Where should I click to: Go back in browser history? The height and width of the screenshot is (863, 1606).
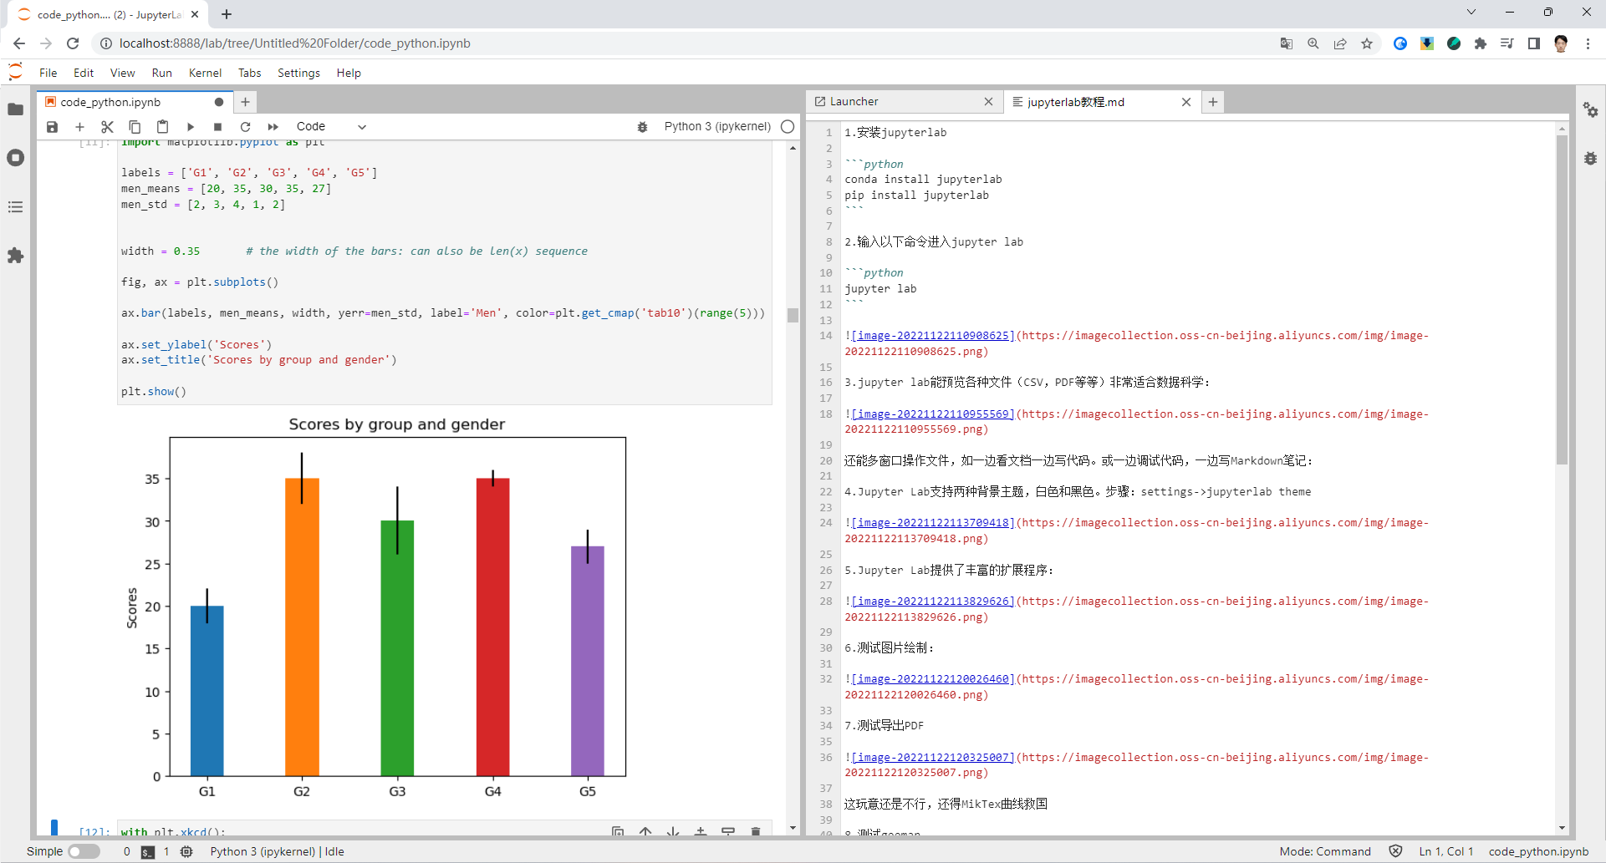pyautogui.click(x=19, y=43)
